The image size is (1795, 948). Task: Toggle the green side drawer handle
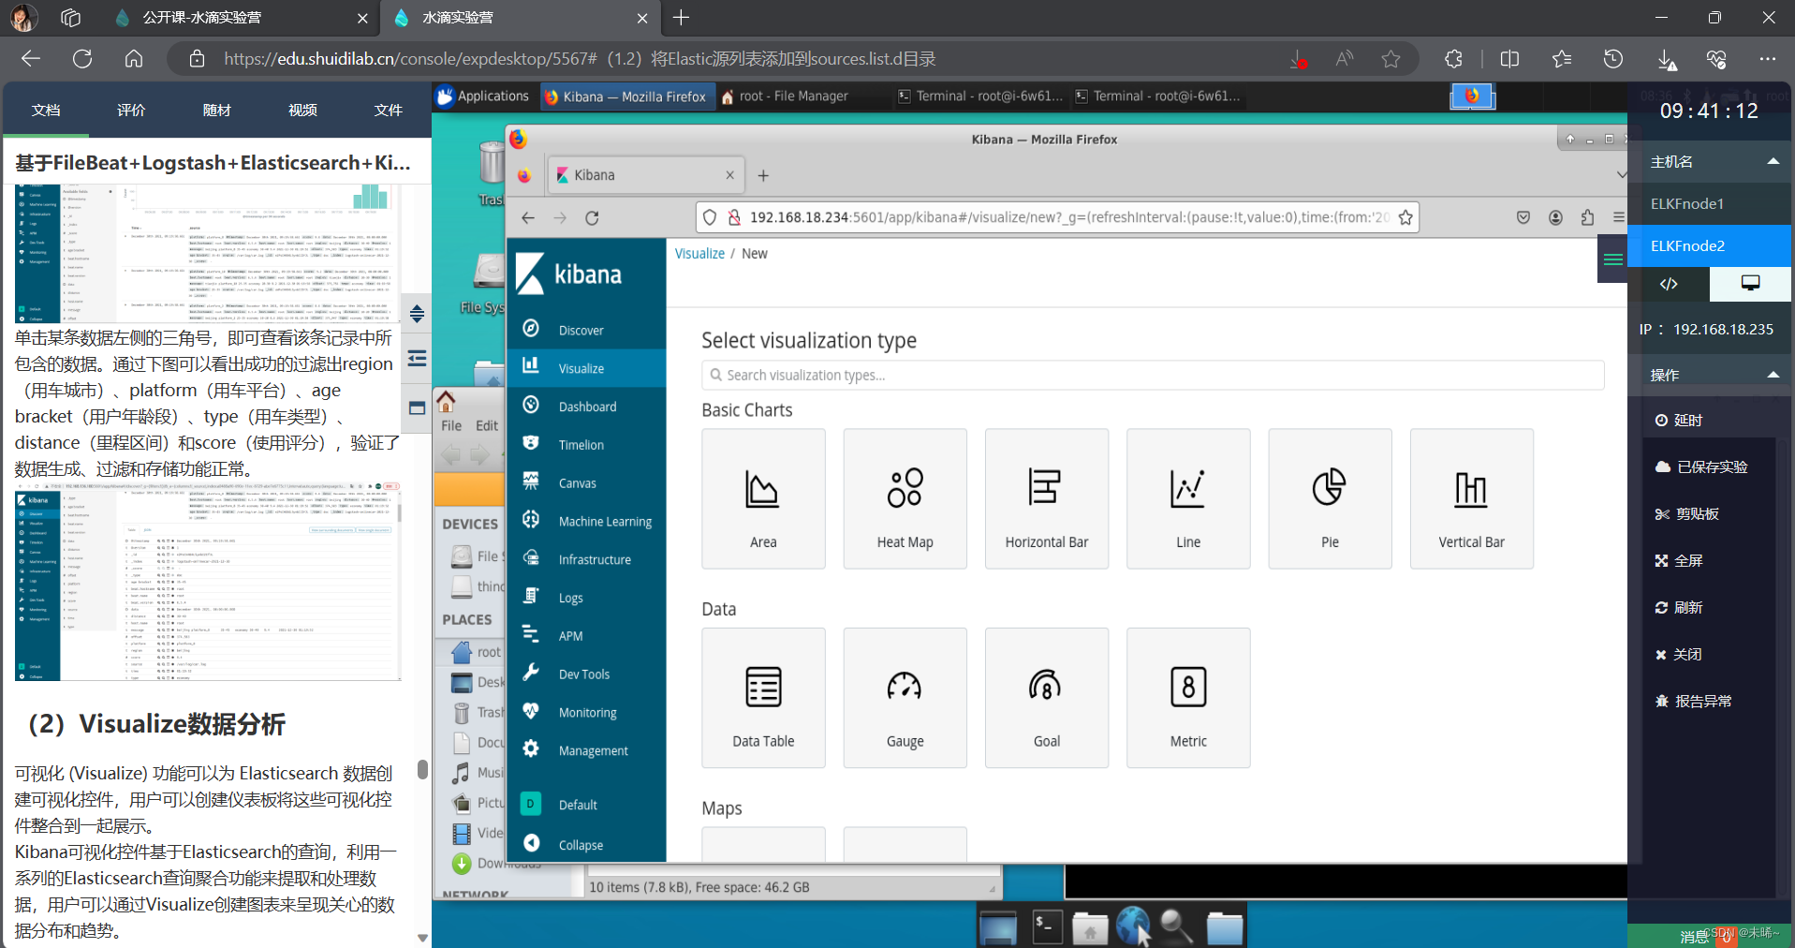[x=1612, y=259]
